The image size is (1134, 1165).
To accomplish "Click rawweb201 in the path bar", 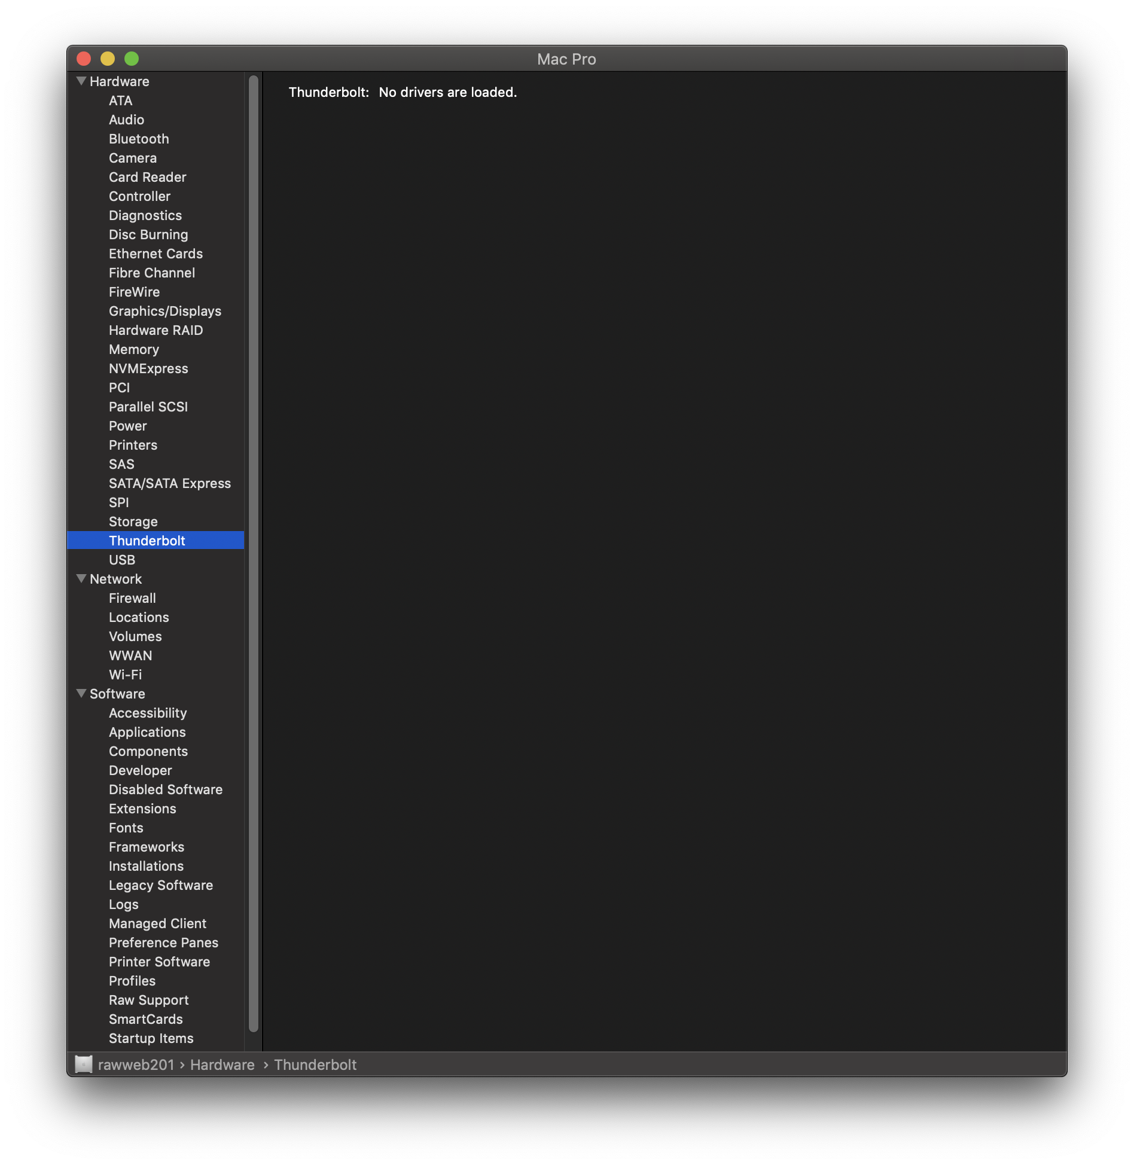I will pyautogui.click(x=136, y=1065).
